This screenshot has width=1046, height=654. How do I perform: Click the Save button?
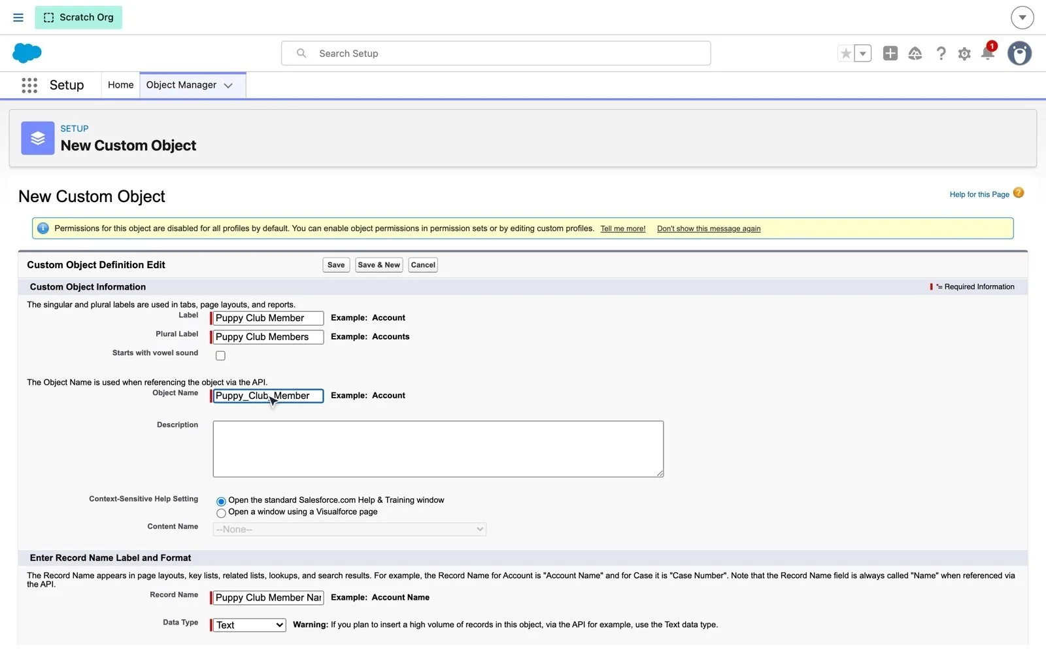pyautogui.click(x=336, y=265)
